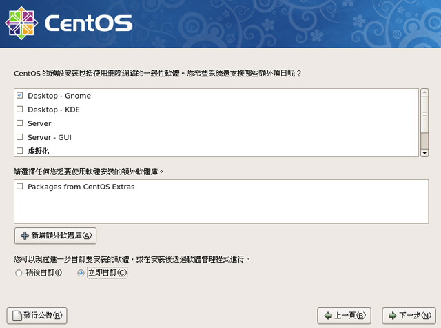This screenshot has width=441, height=328.
Task: Click the 新增額外軟體庫 button
Action: coord(55,236)
